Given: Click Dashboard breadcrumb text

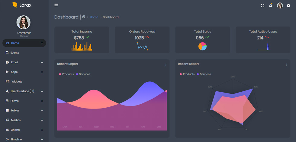Looking at the screenshot, I should tap(111, 17).
